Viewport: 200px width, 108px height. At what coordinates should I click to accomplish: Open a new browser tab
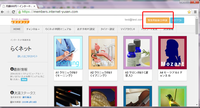click(x=41, y=6)
